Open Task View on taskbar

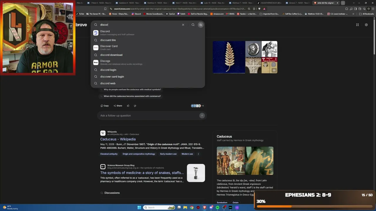pos(179,207)
